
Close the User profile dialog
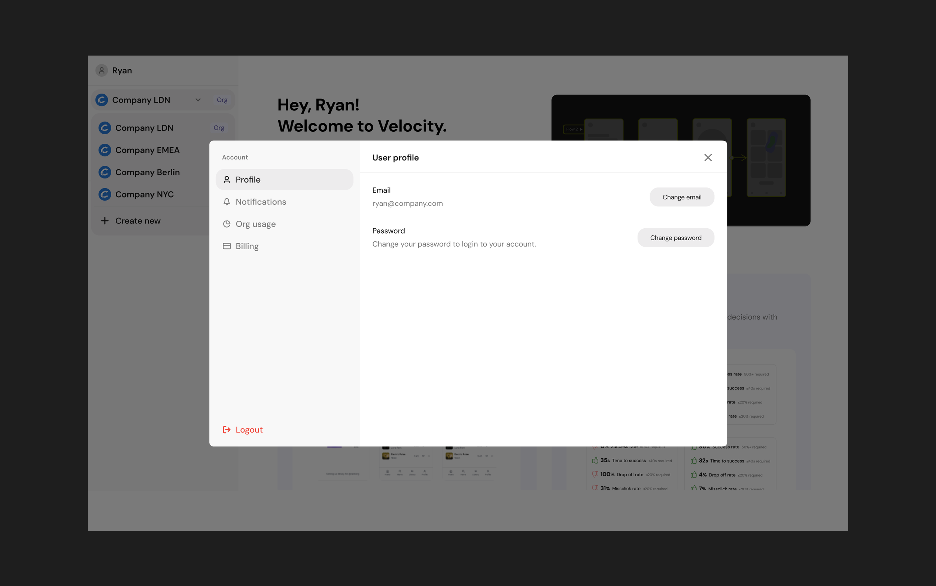(x=708, y=158)
